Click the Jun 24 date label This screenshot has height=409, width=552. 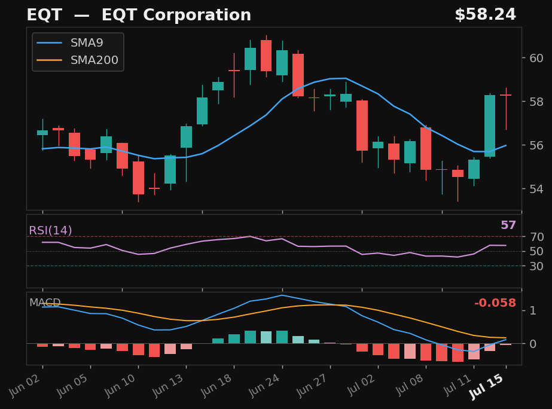tap(264, 386)
